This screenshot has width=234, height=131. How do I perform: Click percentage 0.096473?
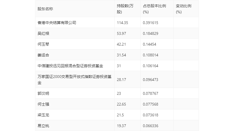(150, 80)
